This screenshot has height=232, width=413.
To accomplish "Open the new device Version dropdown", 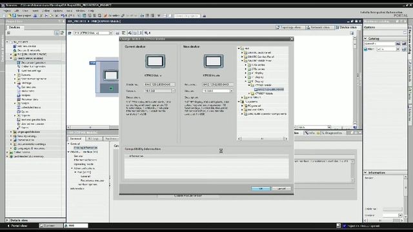I will (231, 91).
